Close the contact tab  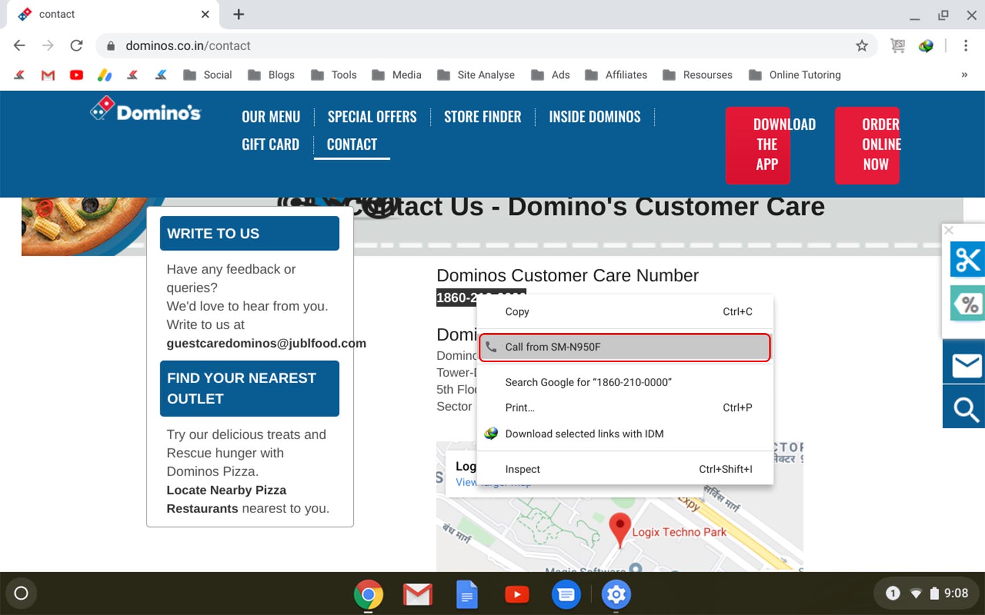[205, 14]
